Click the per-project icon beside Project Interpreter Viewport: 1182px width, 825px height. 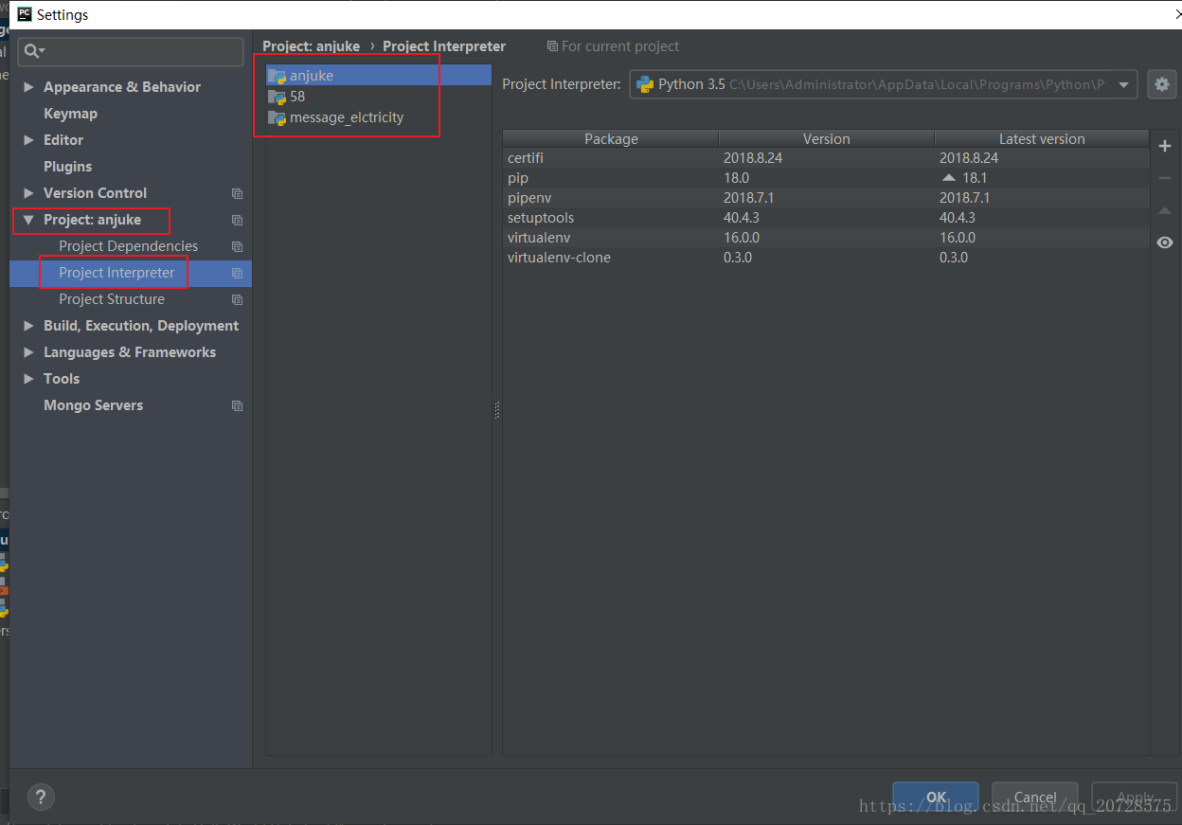pyautogui.click(x=238, y=273)
